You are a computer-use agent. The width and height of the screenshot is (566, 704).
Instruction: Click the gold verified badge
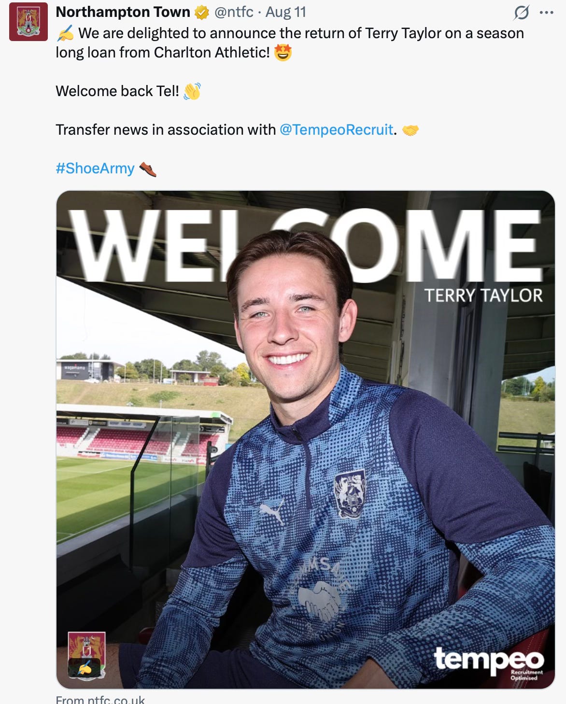click(201, 13)
